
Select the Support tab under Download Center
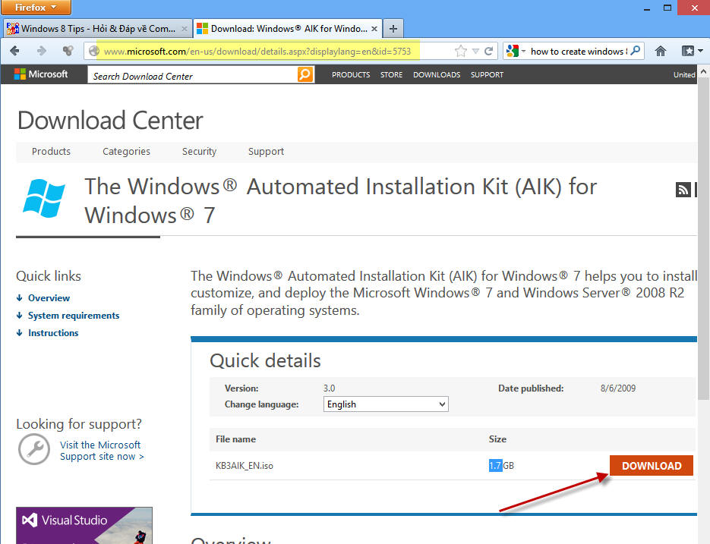(x=266, y=152)
